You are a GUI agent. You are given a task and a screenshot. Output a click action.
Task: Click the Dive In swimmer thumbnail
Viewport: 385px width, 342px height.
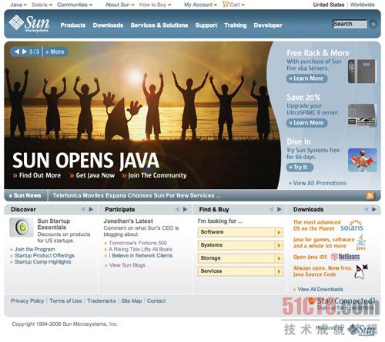[362, 160]
